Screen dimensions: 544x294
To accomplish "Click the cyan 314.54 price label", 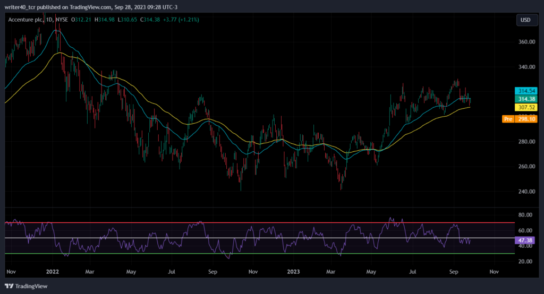I will pos(526,91).
